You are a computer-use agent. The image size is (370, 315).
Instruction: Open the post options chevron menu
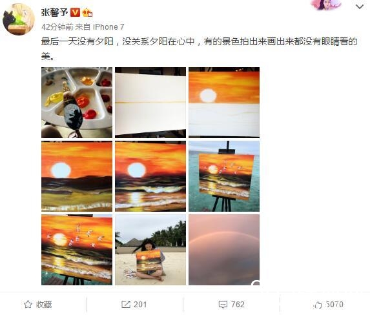pos(360,6)
